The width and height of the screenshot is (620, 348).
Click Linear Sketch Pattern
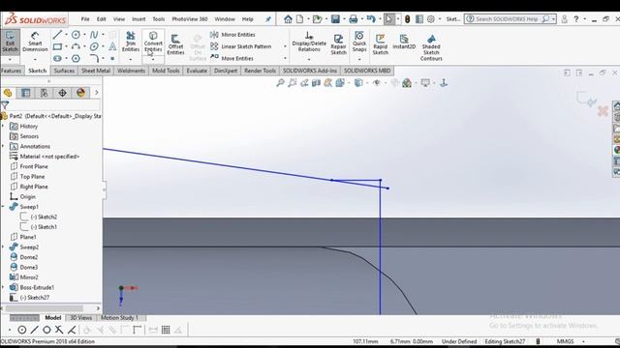click(241, 46)
